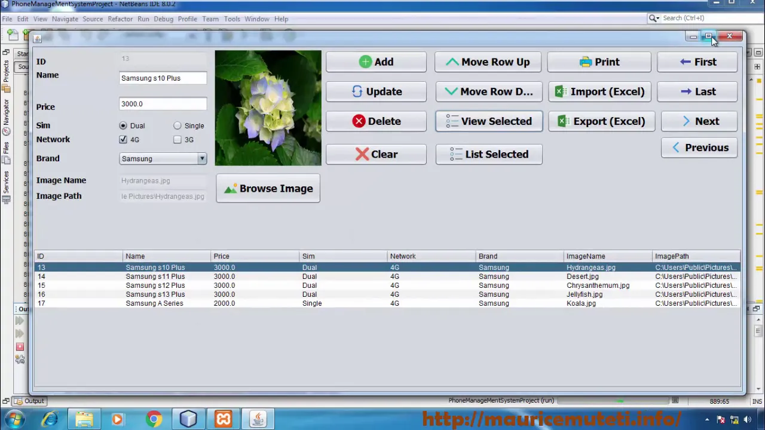Screen dimensions: 765x430
Task: Click the Koala.jpg cell
Action: click(608, 303)
